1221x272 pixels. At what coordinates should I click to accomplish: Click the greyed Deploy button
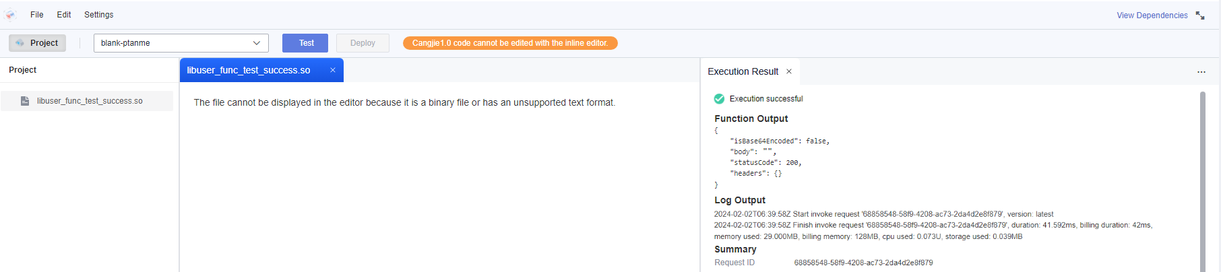(363, 43)
